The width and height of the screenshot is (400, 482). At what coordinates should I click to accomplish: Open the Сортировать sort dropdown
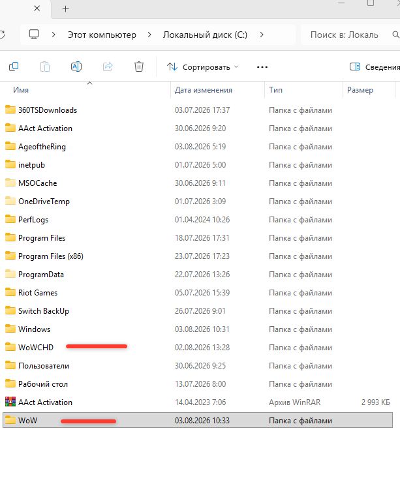click(x=203, y=67)
